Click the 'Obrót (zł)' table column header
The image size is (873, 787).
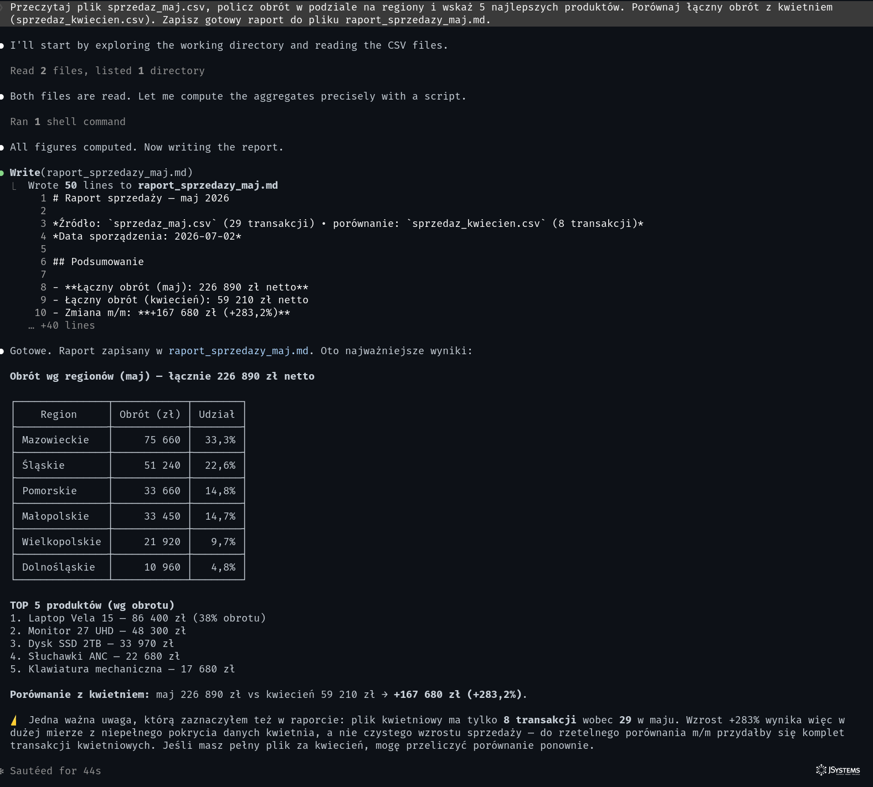(150, 415)
